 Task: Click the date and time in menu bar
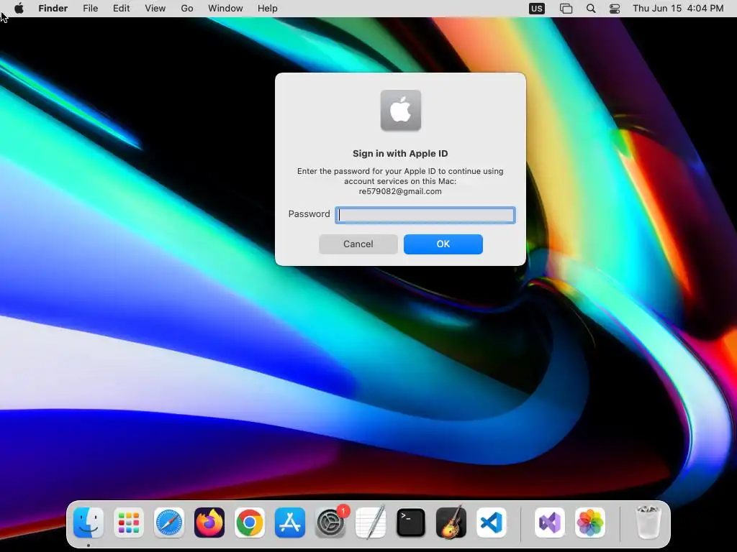point(678,9)
